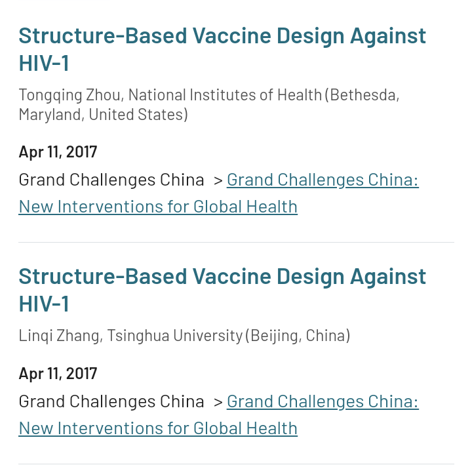Follow Grand Challenges China link under Tongqing Zhou
Screen dimensions: 472x465
pyautogui.click(x=323, y=180)
